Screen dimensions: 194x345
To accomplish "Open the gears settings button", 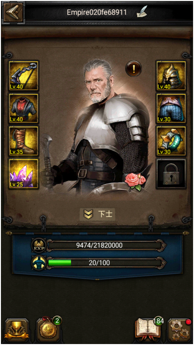I will (x=179, y=331).
